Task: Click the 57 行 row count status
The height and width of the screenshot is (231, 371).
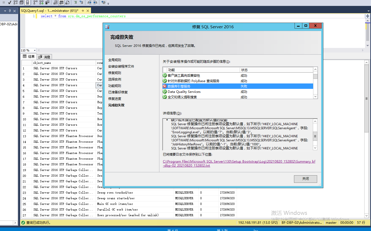Action: pyautogui.click(x=361, y=223)
